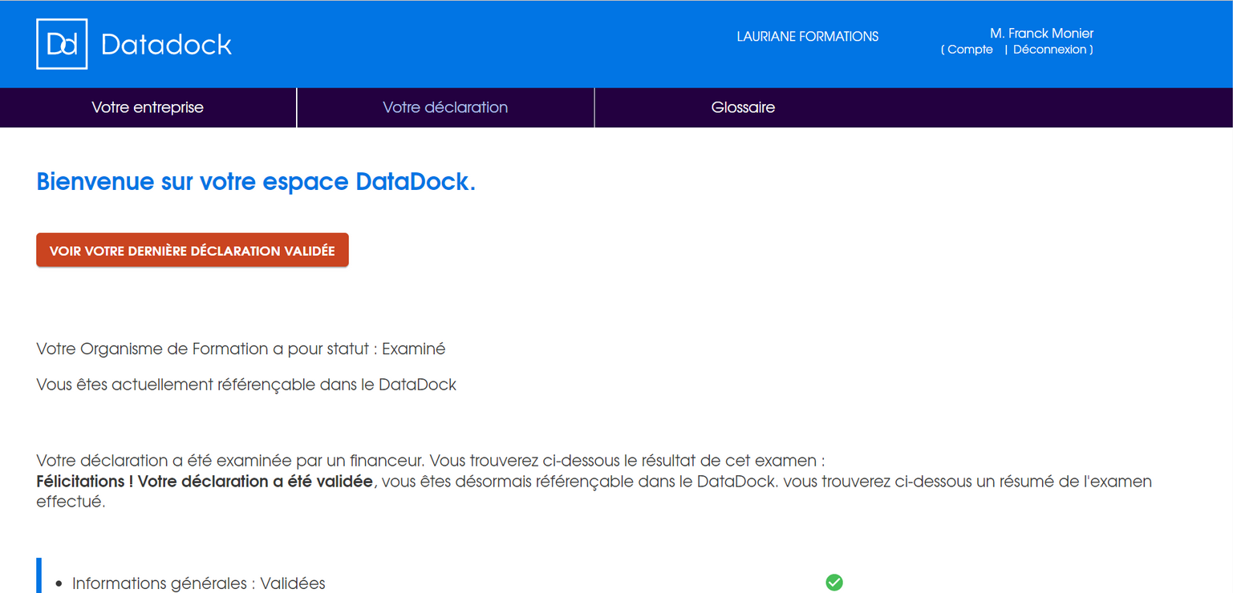
Task: Click the Informations générales : Validées list item
Action: [x=199, y=583]
